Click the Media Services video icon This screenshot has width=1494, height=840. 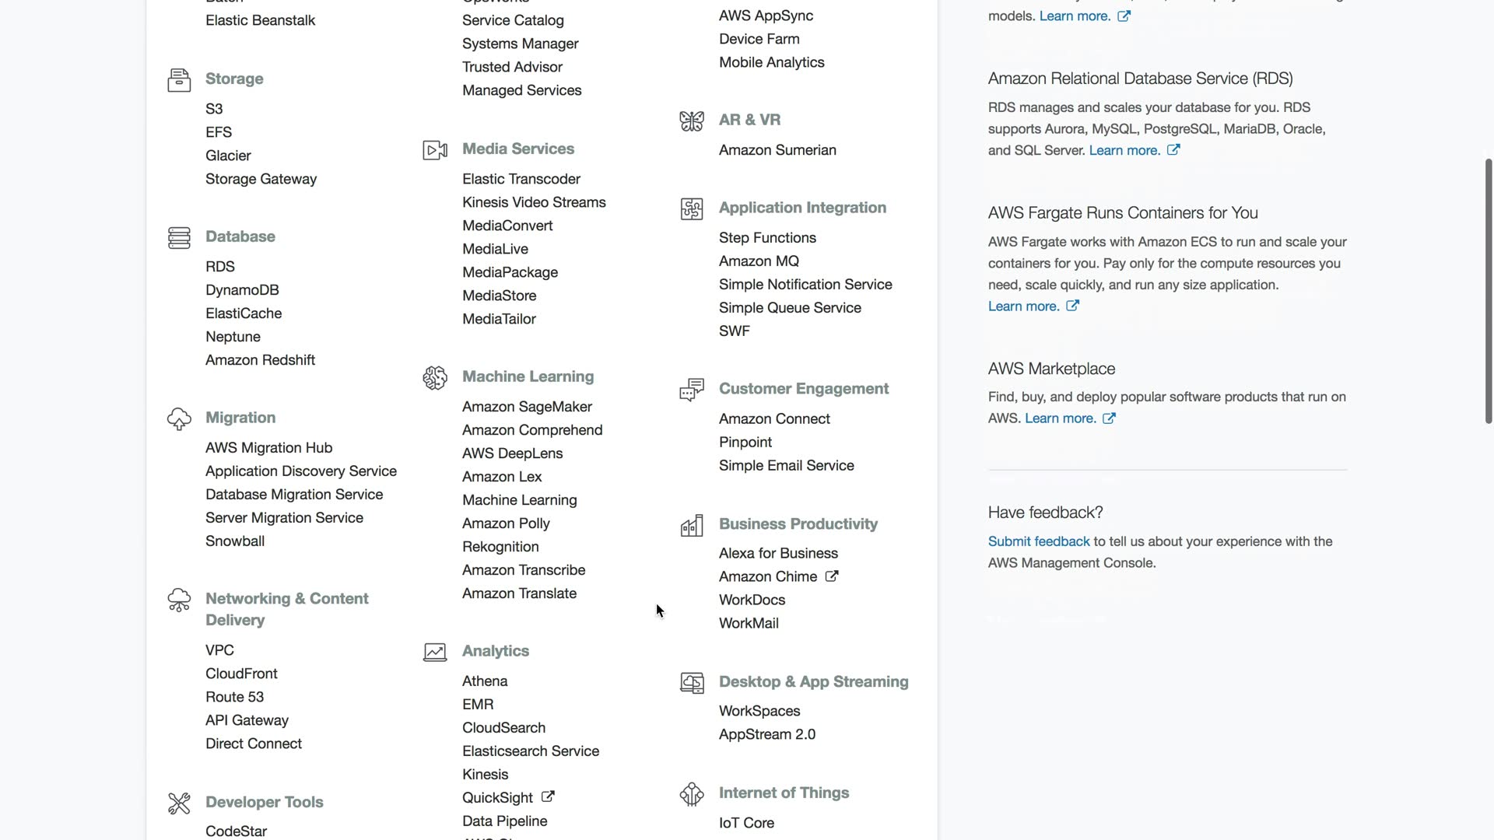(435, 150)
